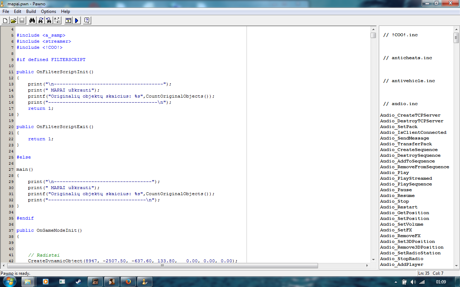460x287 pixels.
Task: Click the 'public OnGameModeInit()' line
Action: (x=49, y=230)
